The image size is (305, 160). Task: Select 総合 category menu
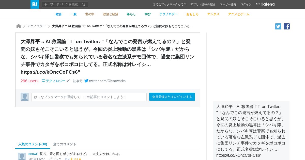click(59, 14)
